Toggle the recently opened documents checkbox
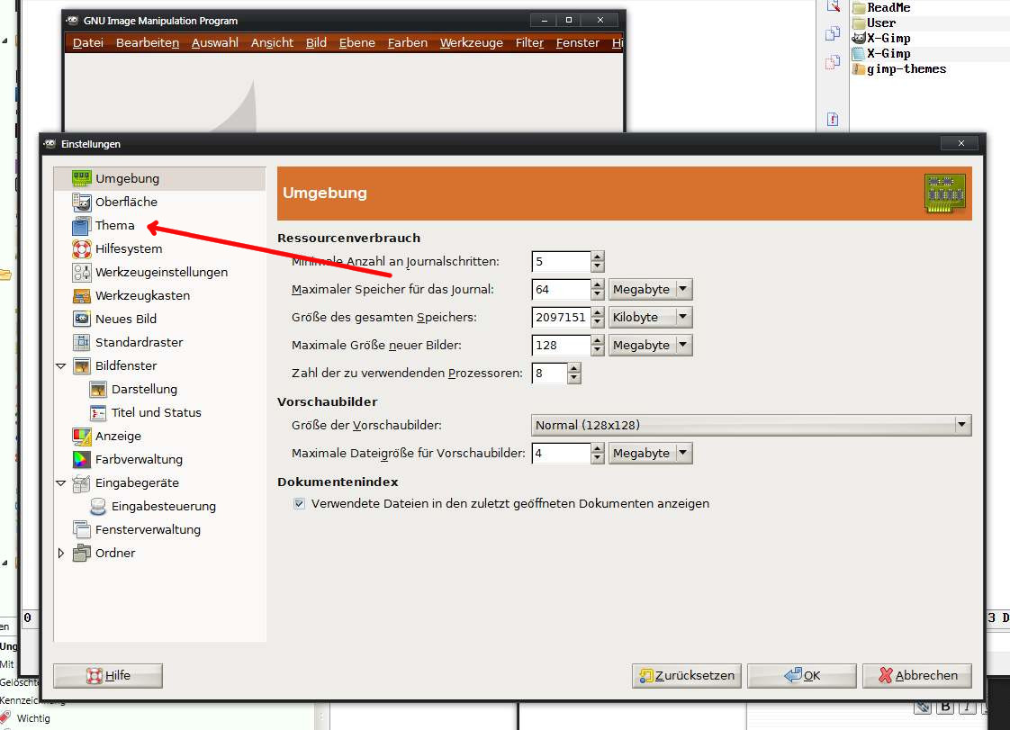This screenshot has width=1010, height=730. click(299, 504)
